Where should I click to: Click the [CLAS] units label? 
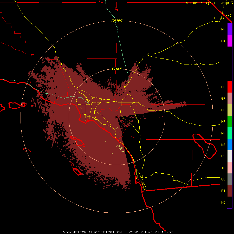(220, 18)
